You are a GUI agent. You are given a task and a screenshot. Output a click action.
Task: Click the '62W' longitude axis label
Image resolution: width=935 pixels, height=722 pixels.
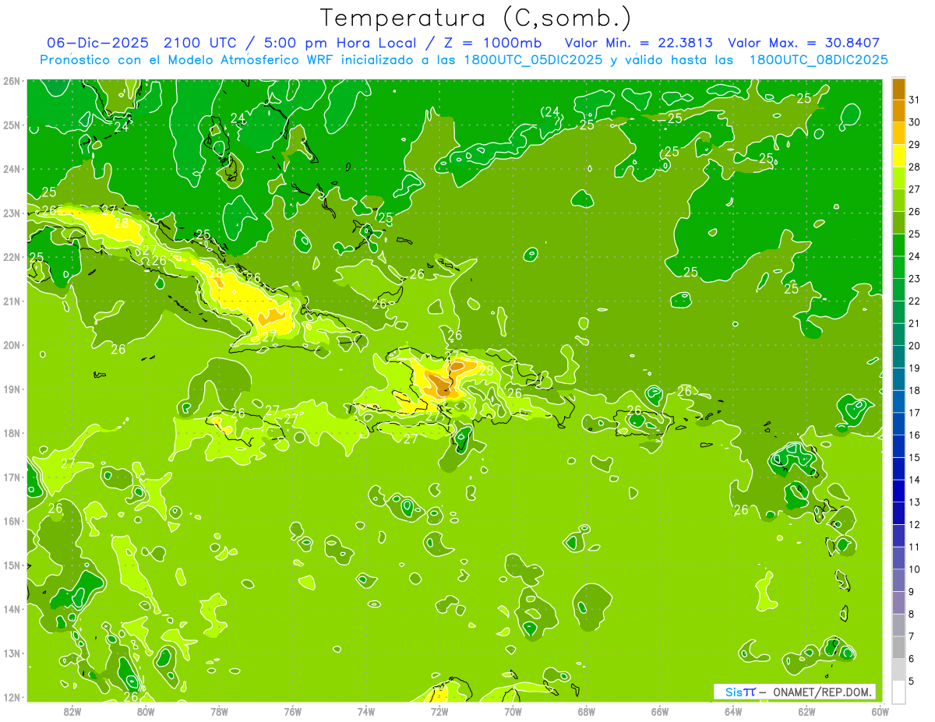point(806,711)
